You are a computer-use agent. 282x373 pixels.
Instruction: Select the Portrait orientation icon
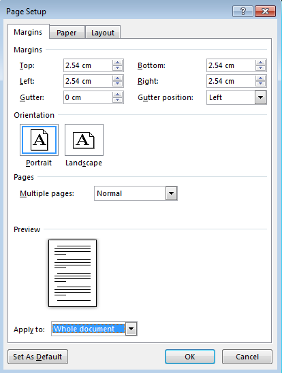pyautogui.click(x=39, y=140)
